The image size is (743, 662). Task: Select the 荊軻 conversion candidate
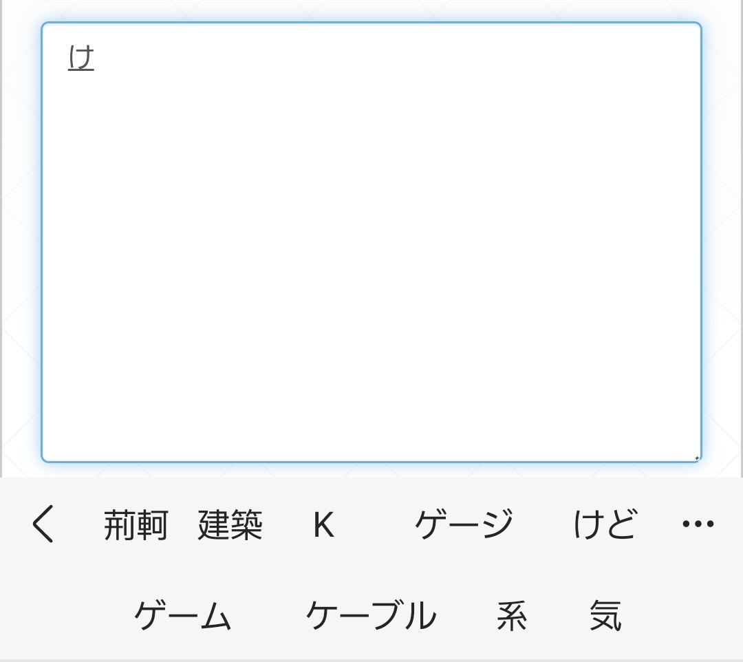pos(136,526)
